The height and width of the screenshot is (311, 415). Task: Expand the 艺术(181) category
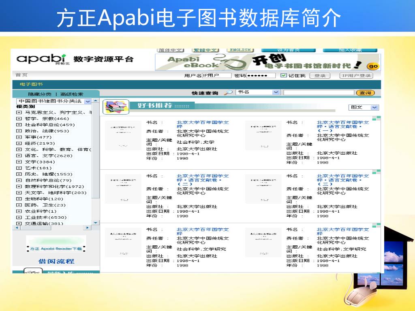[x=19, y=168]
